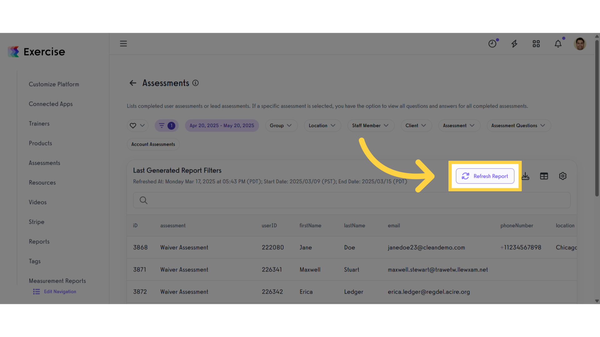Open the notifications bell
Viewport: 600px width, 337px height.
558,44
